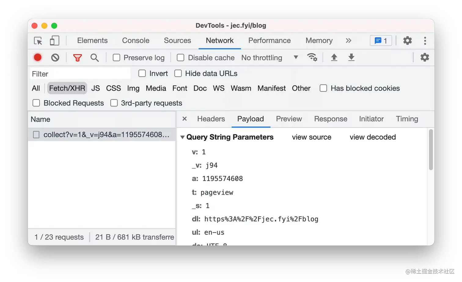This screenshot has width=462, height=282.
Task: Open the DevTools three-dot menu
Action: pyautogui.click(x=425, y=41)
